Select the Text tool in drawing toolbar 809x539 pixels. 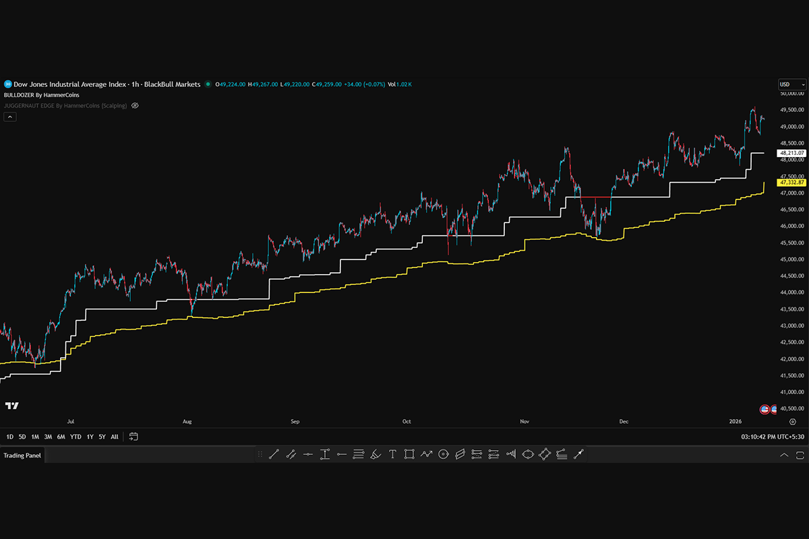pyautogui.click(x=392, y=455)
